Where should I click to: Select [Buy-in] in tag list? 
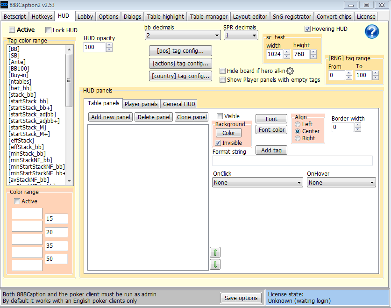19,75
